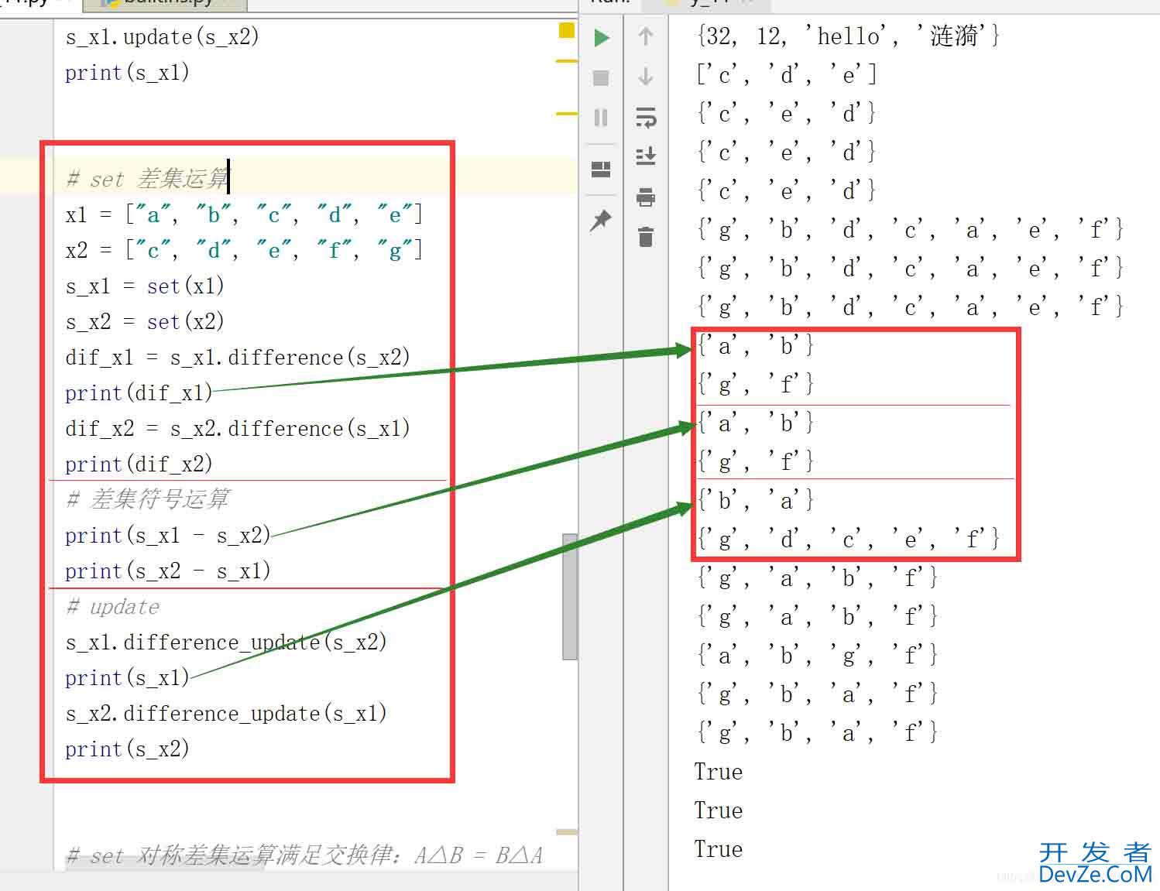Click comment line '# set 差集运算'
The height and width of the screenshot is (891, 1160).
point(148,179)
